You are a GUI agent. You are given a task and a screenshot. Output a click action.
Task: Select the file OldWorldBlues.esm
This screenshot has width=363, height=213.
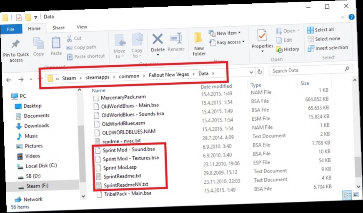coord(120,124)
